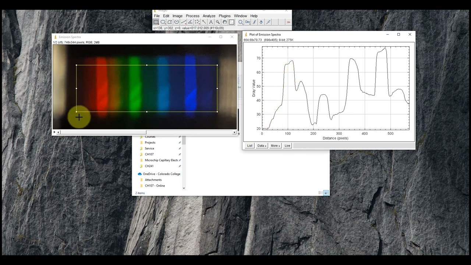Open the Window menu in ImageJ
The width and height of the screenshot is (471, 265).
240,16
